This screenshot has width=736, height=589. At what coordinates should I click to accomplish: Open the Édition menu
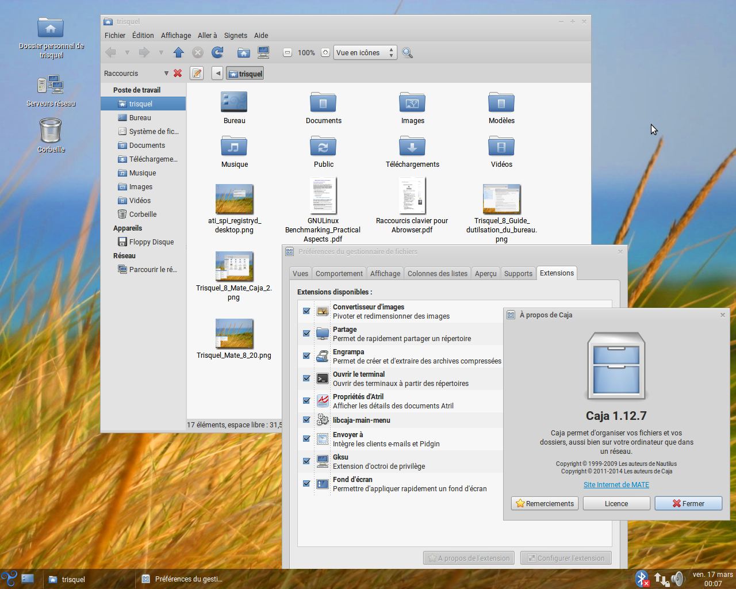click(143, 35)
